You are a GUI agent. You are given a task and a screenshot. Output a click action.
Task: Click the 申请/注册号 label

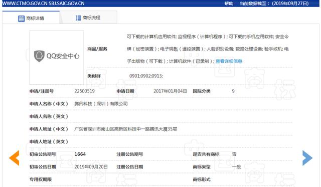pos(42,91)
